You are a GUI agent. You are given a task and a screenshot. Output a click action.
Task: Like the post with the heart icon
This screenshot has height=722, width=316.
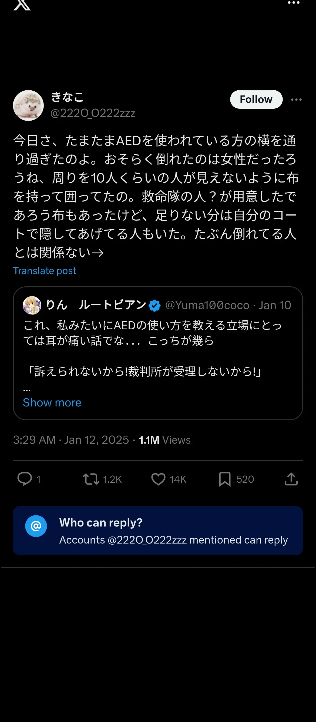(x=159, y=479)
